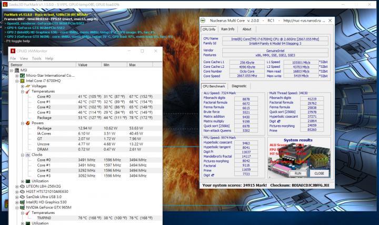
Task: Click the NVIDIA Temperatures thermometer icon
Action: point(28,213)
